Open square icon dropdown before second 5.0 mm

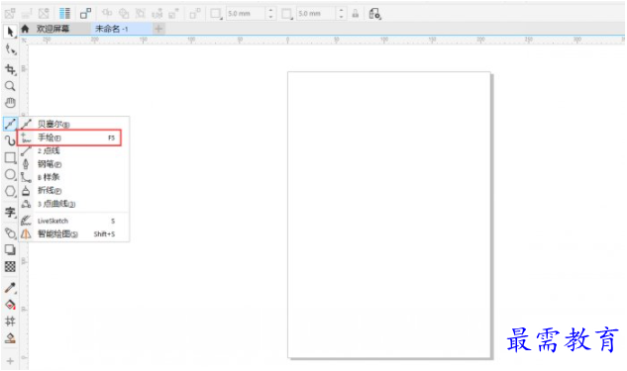[287, 14]
